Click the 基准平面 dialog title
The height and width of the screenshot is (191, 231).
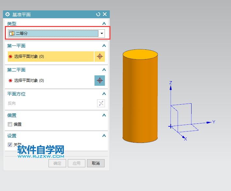tap(22, 15)
